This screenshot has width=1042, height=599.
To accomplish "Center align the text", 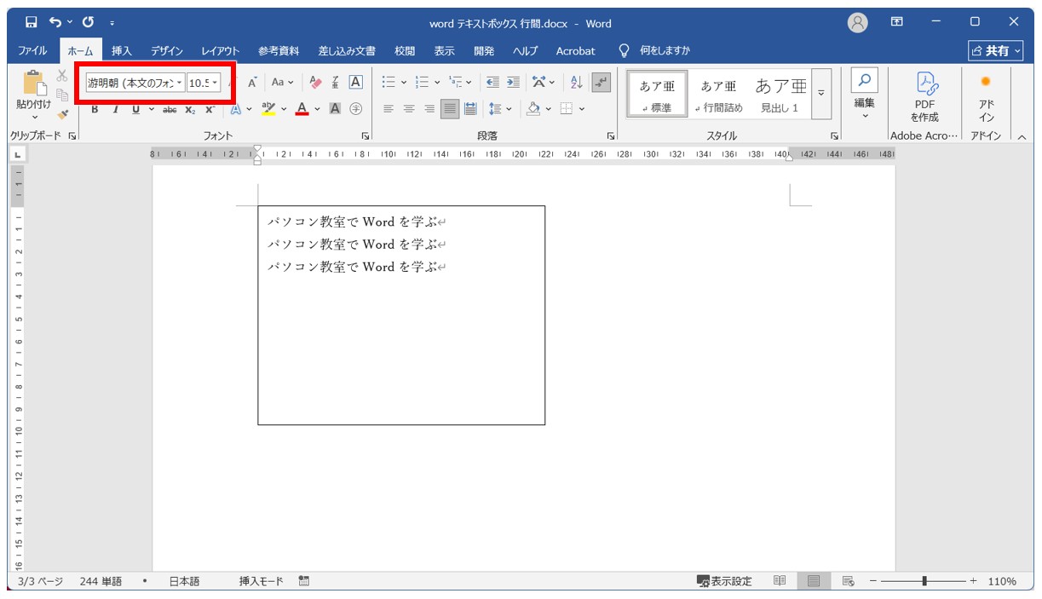I will click(409, 109).
